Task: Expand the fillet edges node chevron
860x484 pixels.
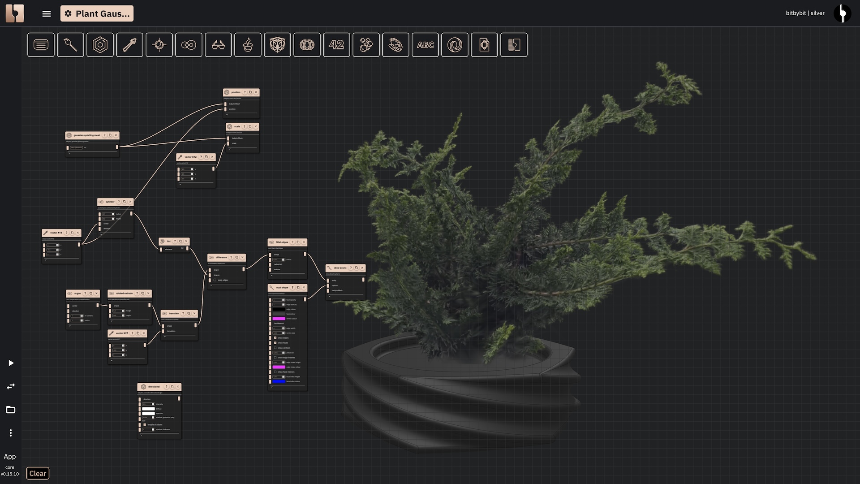Action: (271, 275)
